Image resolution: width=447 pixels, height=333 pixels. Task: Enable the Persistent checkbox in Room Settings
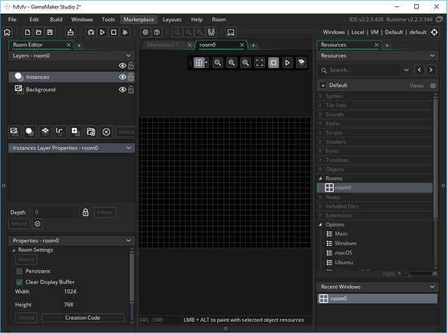coord(20,271)
